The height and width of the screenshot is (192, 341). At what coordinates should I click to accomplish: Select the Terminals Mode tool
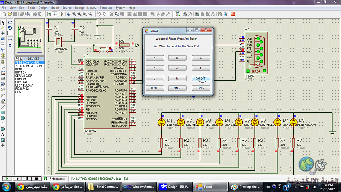tap(3, 62)
